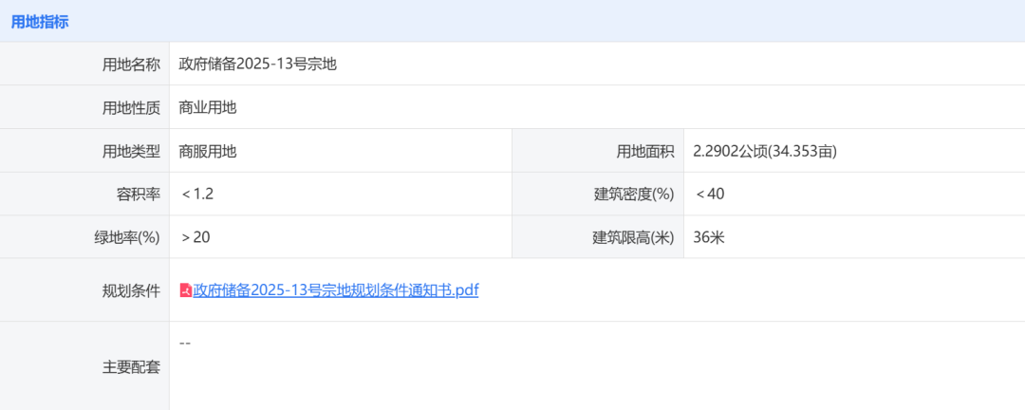Image resolution: width=1025 pixels, height=410 pixels.
Task: Click the height limit value 36米
Action: tap(709, 237)
